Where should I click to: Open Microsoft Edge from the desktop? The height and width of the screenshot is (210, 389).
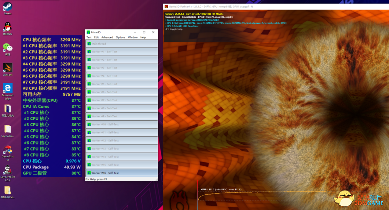pos(7,91)
